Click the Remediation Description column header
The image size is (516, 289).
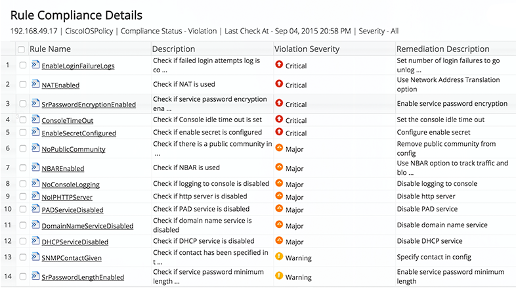point(443,49)
